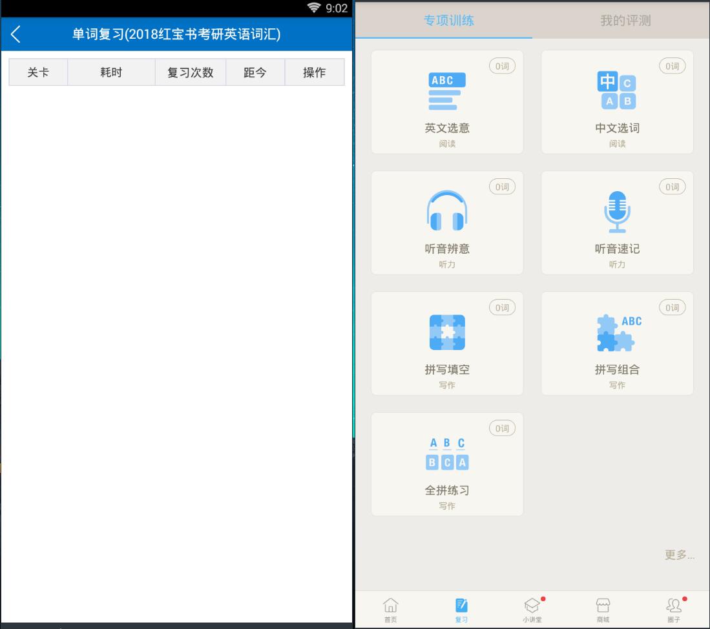Open the 英文选意 ABC icon

point(447,91)
